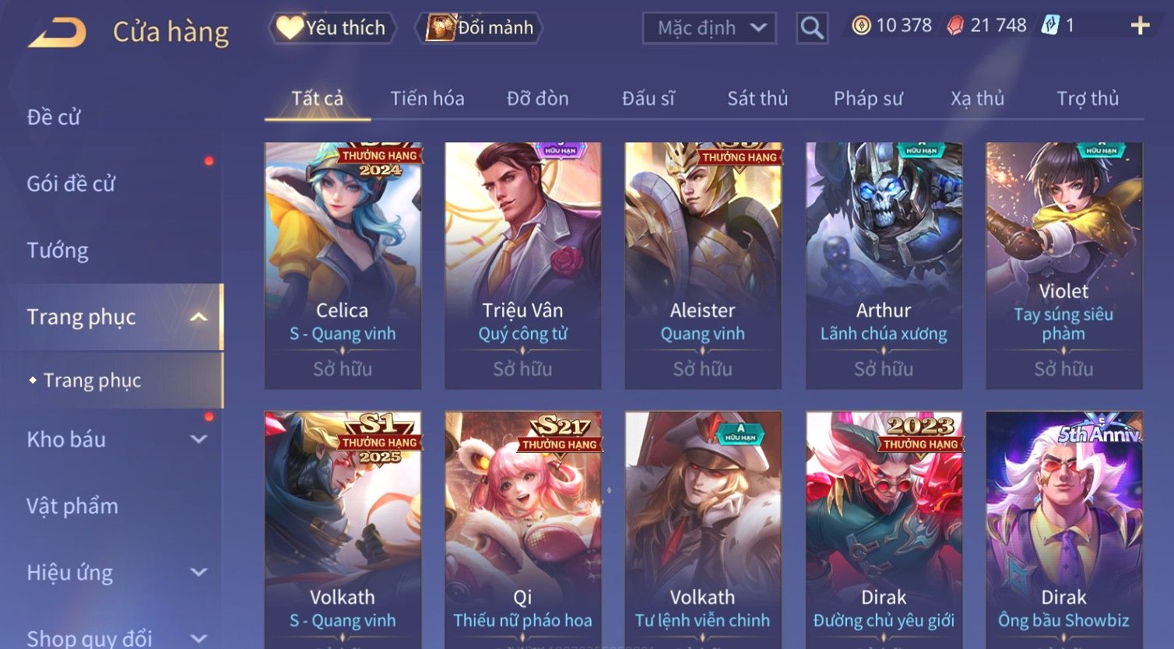Click the back arrow icon
This screenshot has width=1174, height=649.
(x=57, y=33)
